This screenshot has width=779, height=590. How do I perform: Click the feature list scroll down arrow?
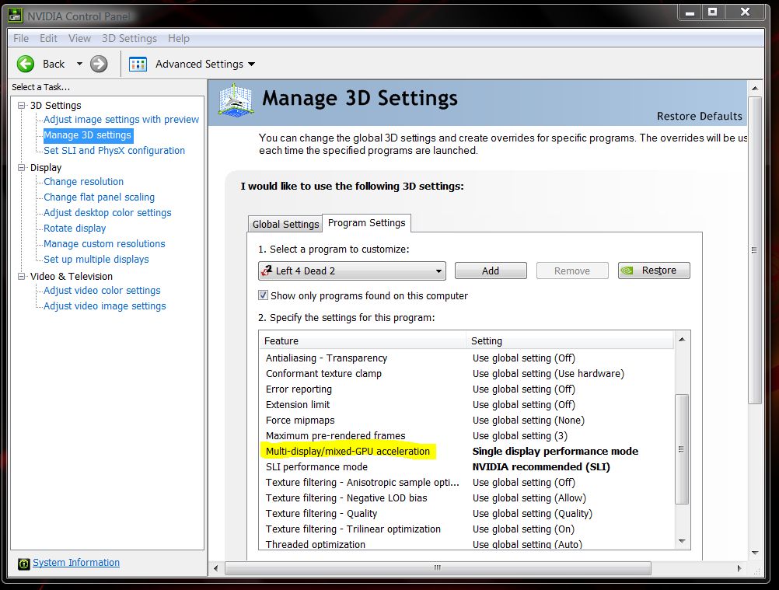[x=682, y=541]
